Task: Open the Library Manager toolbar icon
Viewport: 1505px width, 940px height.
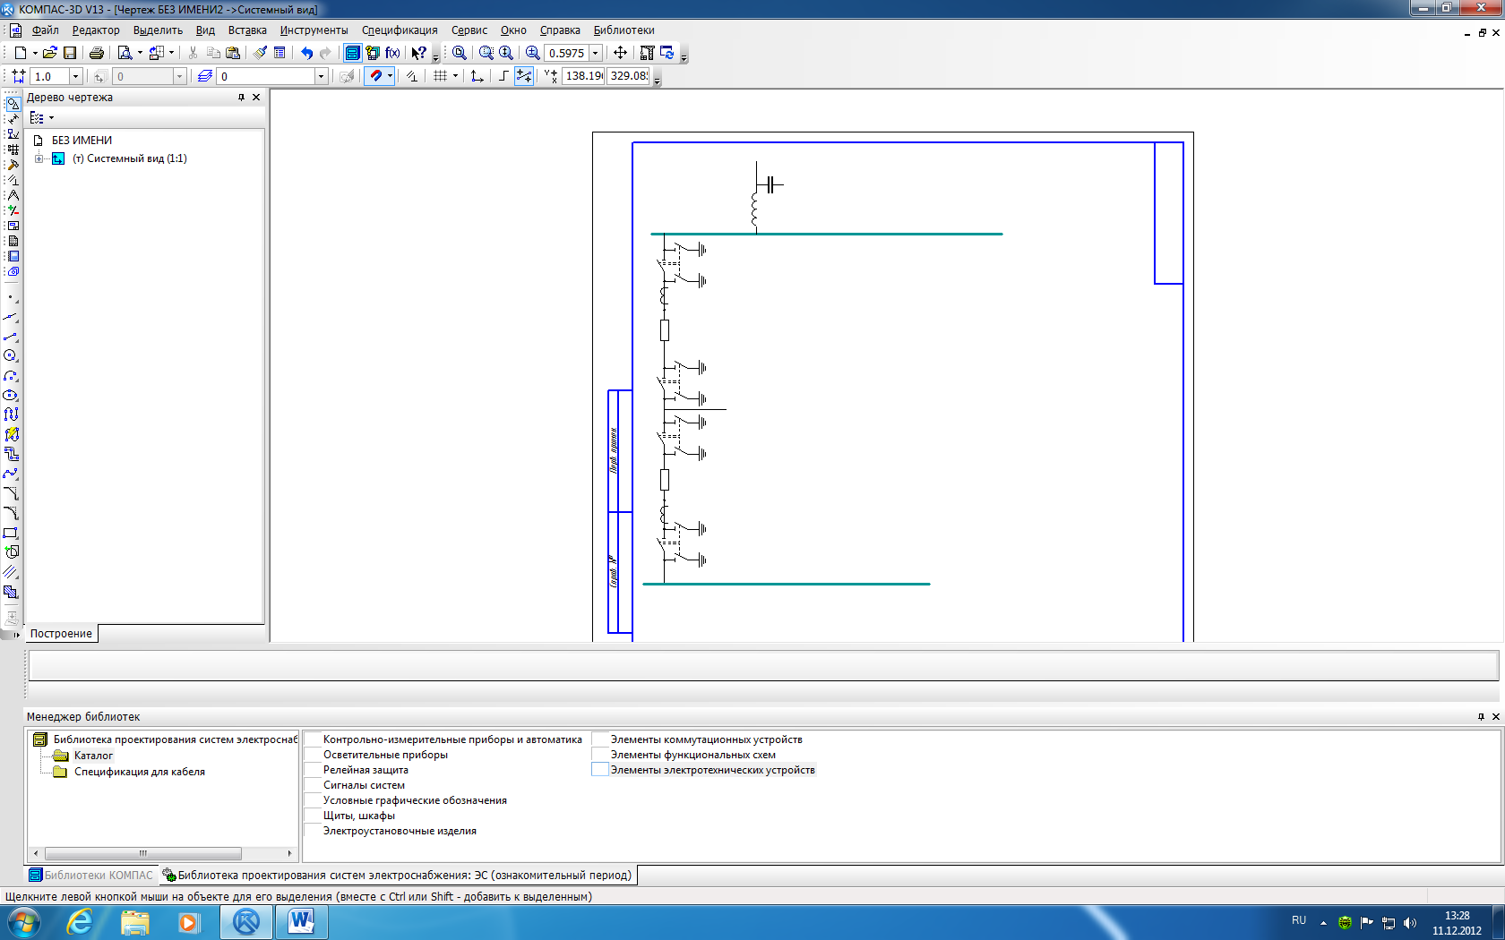Action: pos(353,53)
